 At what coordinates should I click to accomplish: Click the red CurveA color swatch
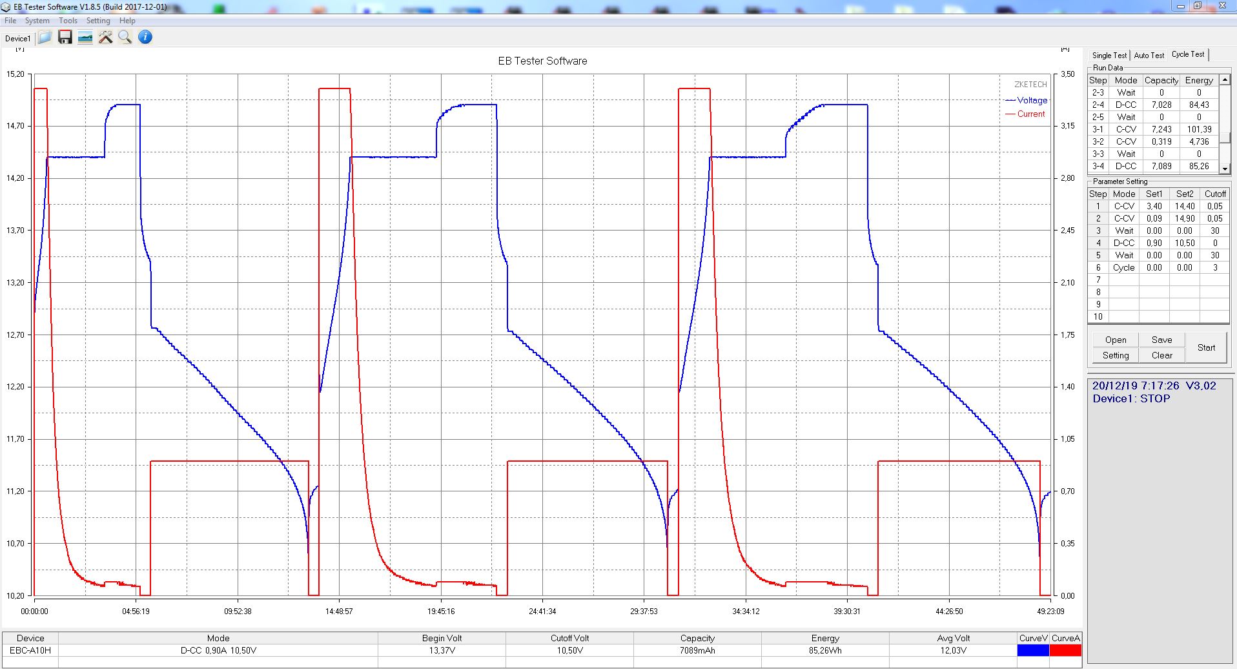tap(1065, 650)
